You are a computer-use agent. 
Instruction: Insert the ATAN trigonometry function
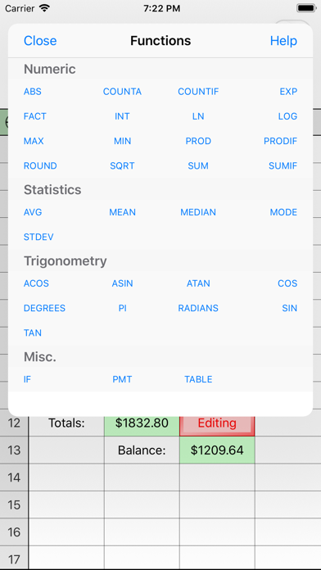[x=198, y=283]
